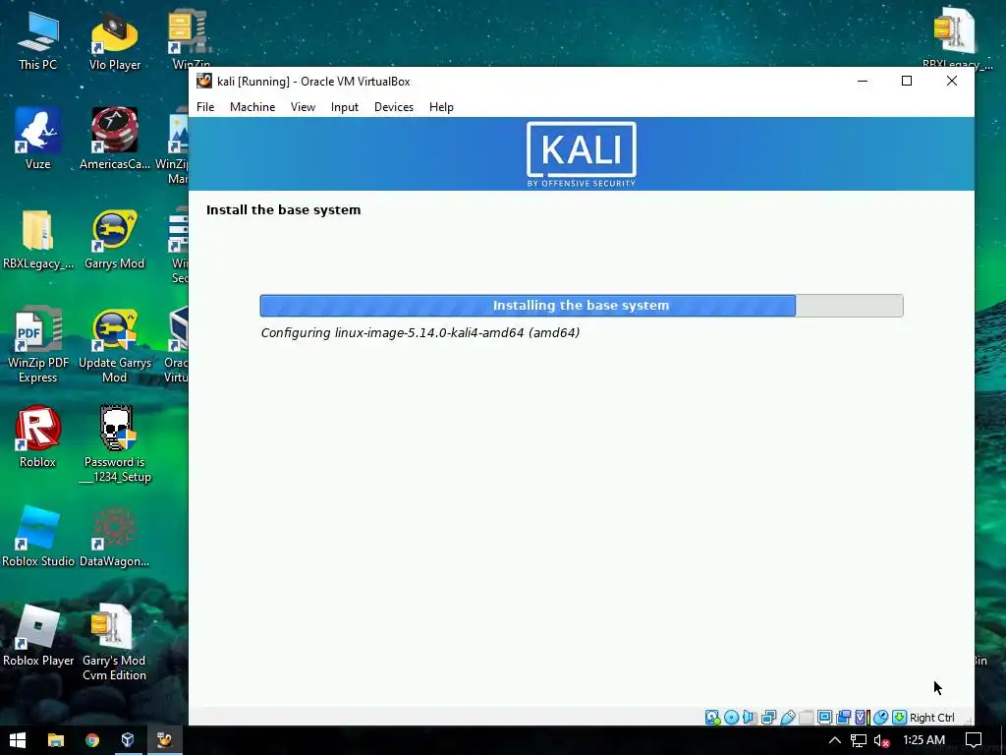
Task: Select the RBXLegacy zip at top right
Action: tap(956, 38)
